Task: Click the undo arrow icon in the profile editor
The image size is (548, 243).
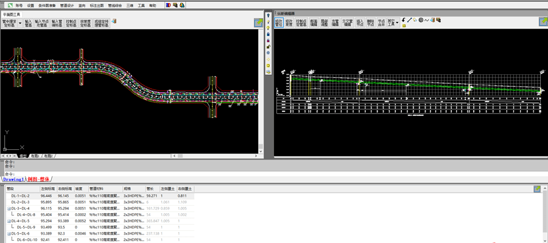Action: 404,20
